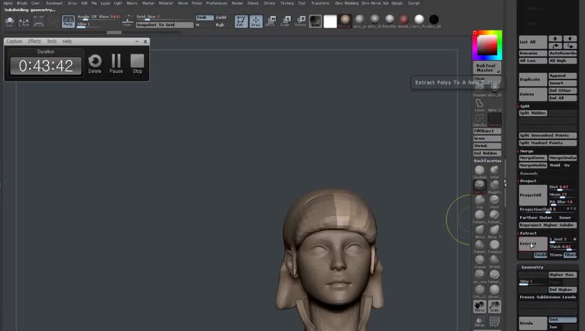Open the Effects menu in capture window
This screenshot has height=331, width=585.
(x=34, y=41)
